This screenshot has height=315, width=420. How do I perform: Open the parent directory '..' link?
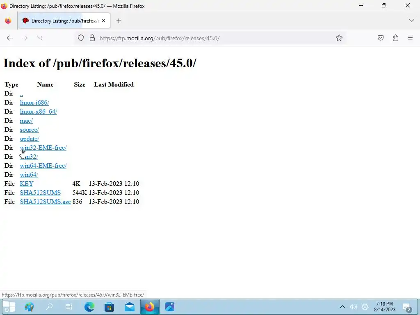(x=21, y=94)
